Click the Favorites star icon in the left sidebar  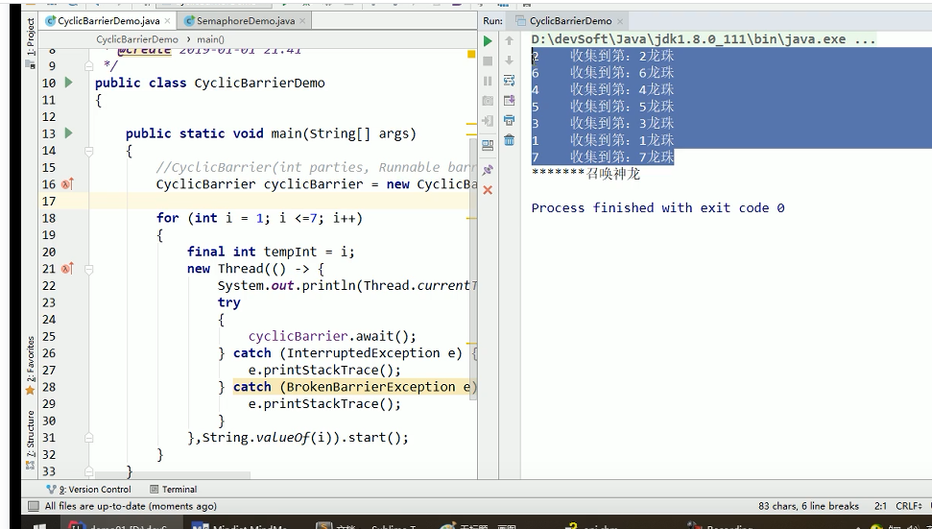(30, 391)
